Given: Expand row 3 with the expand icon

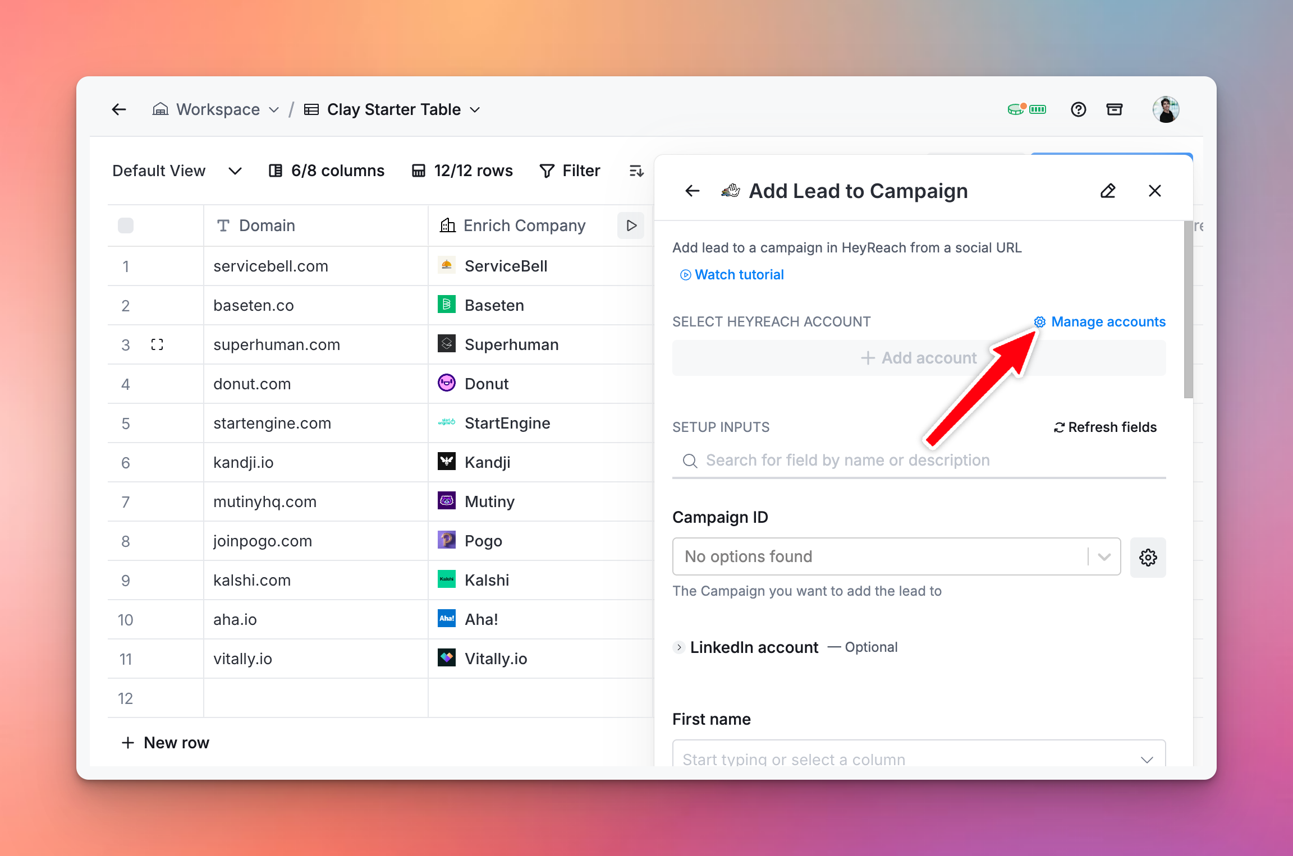Looking at the screenshot, I should (157, 344).
